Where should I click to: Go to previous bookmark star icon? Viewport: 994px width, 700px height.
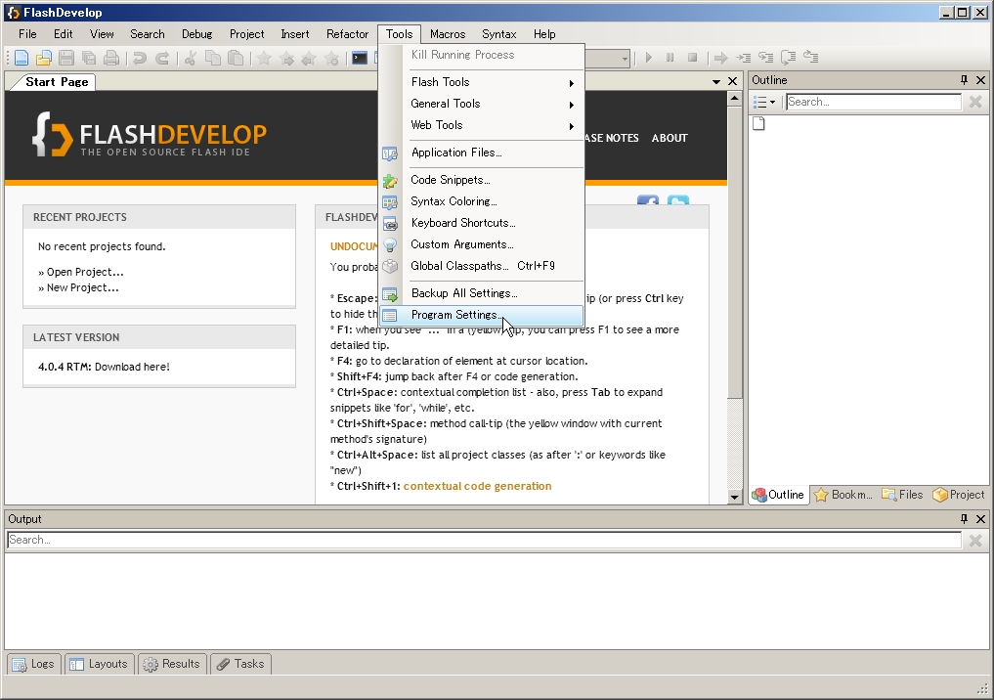click(x=309, y=59)
